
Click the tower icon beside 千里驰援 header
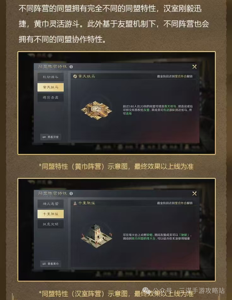click(75, 203)
